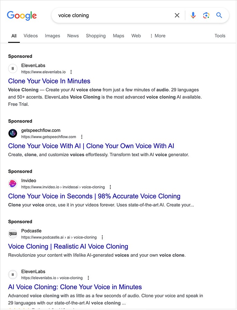The image size is (237, 310).
Task: Click the ElevenLabs site favicon
Action: [x=12, y=68]
